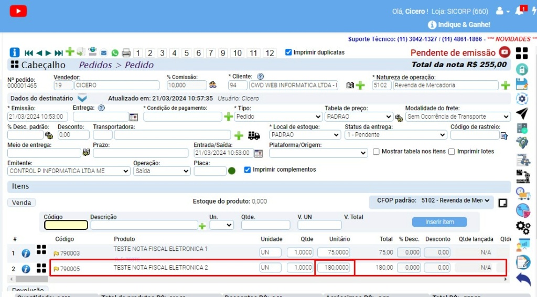Screen dimensions: 537x297
Task: Click the delivery truck clock icon
Action: point(523,194)
